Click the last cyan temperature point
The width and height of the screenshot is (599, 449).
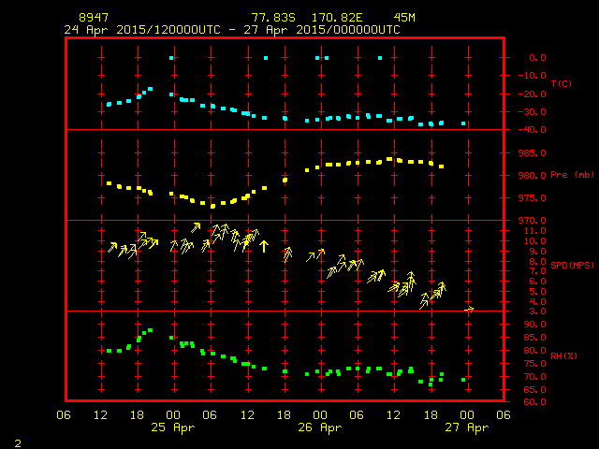[x=463, y=123]
